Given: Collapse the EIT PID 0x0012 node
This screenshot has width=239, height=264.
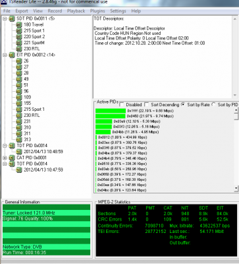Looking at the screenshot, I should (x=5, y=55).
